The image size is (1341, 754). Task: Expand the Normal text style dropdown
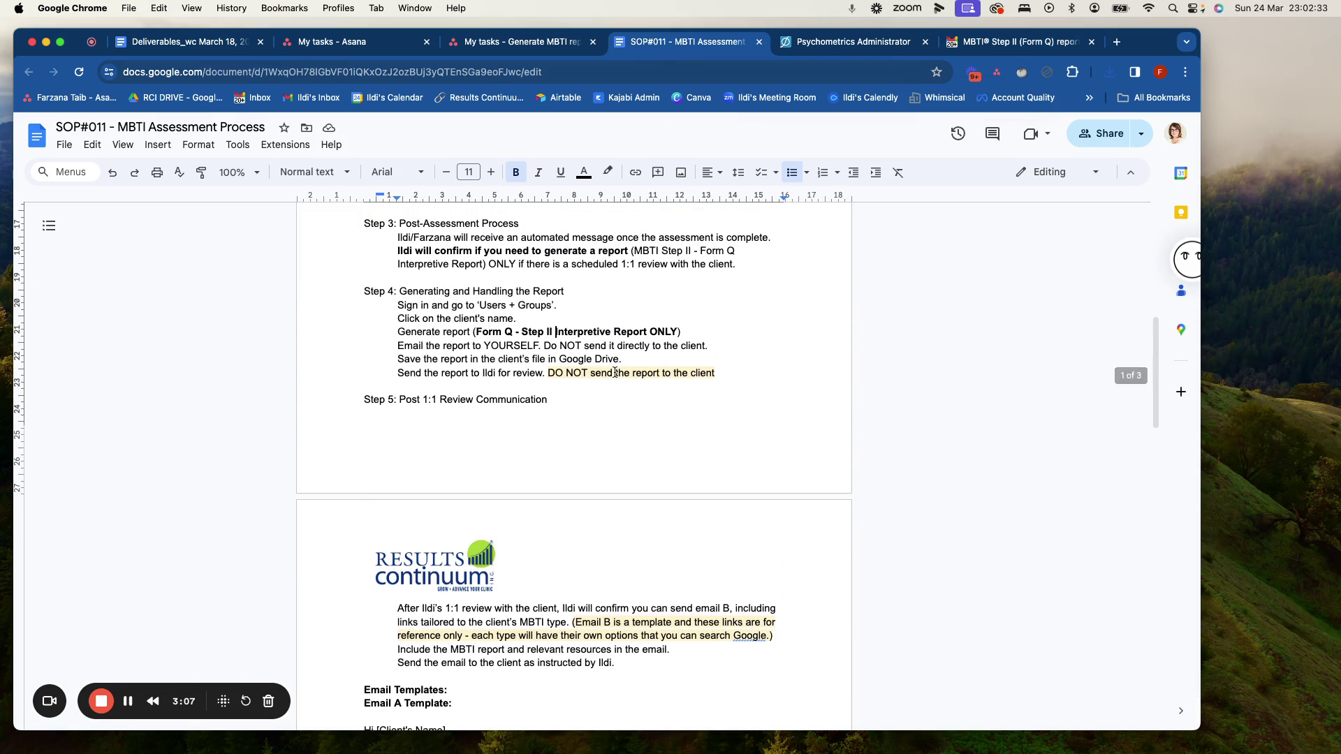point(314,172)
